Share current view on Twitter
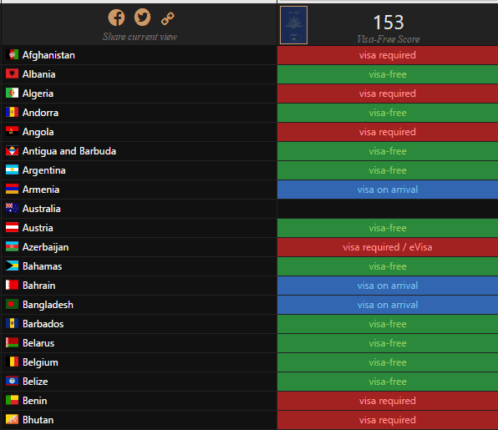The image size is (498, 430). (x=142, y=18)
